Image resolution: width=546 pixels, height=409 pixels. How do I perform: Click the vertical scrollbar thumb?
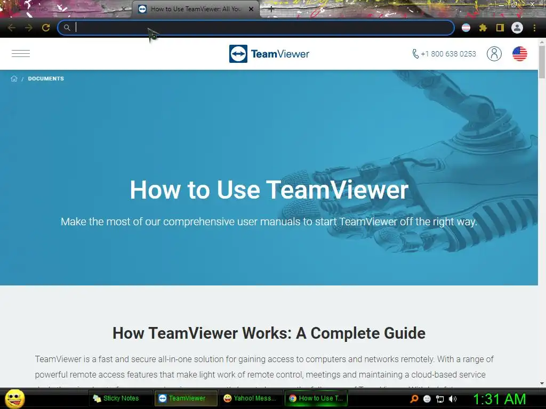pos(542,62)
